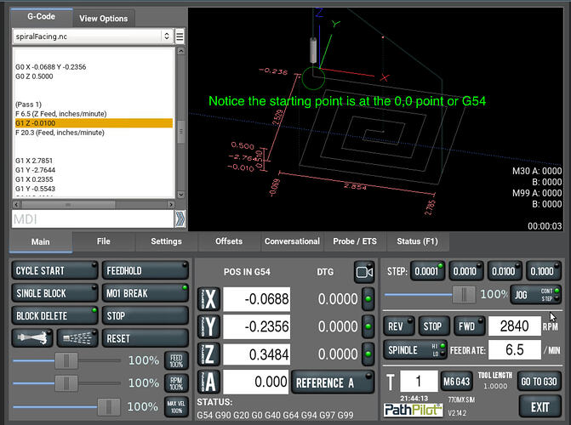
Task: Click the camera icon next to DTG
Action: (364, 272)
